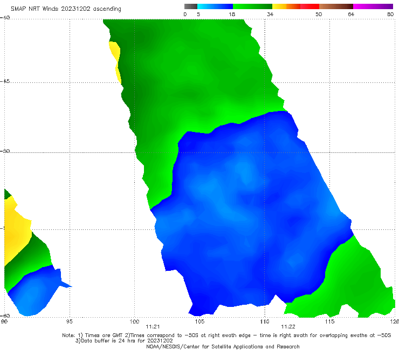Click the brown segment of the color bar
This screenshot has height=350, width=399.
[336, 6]
